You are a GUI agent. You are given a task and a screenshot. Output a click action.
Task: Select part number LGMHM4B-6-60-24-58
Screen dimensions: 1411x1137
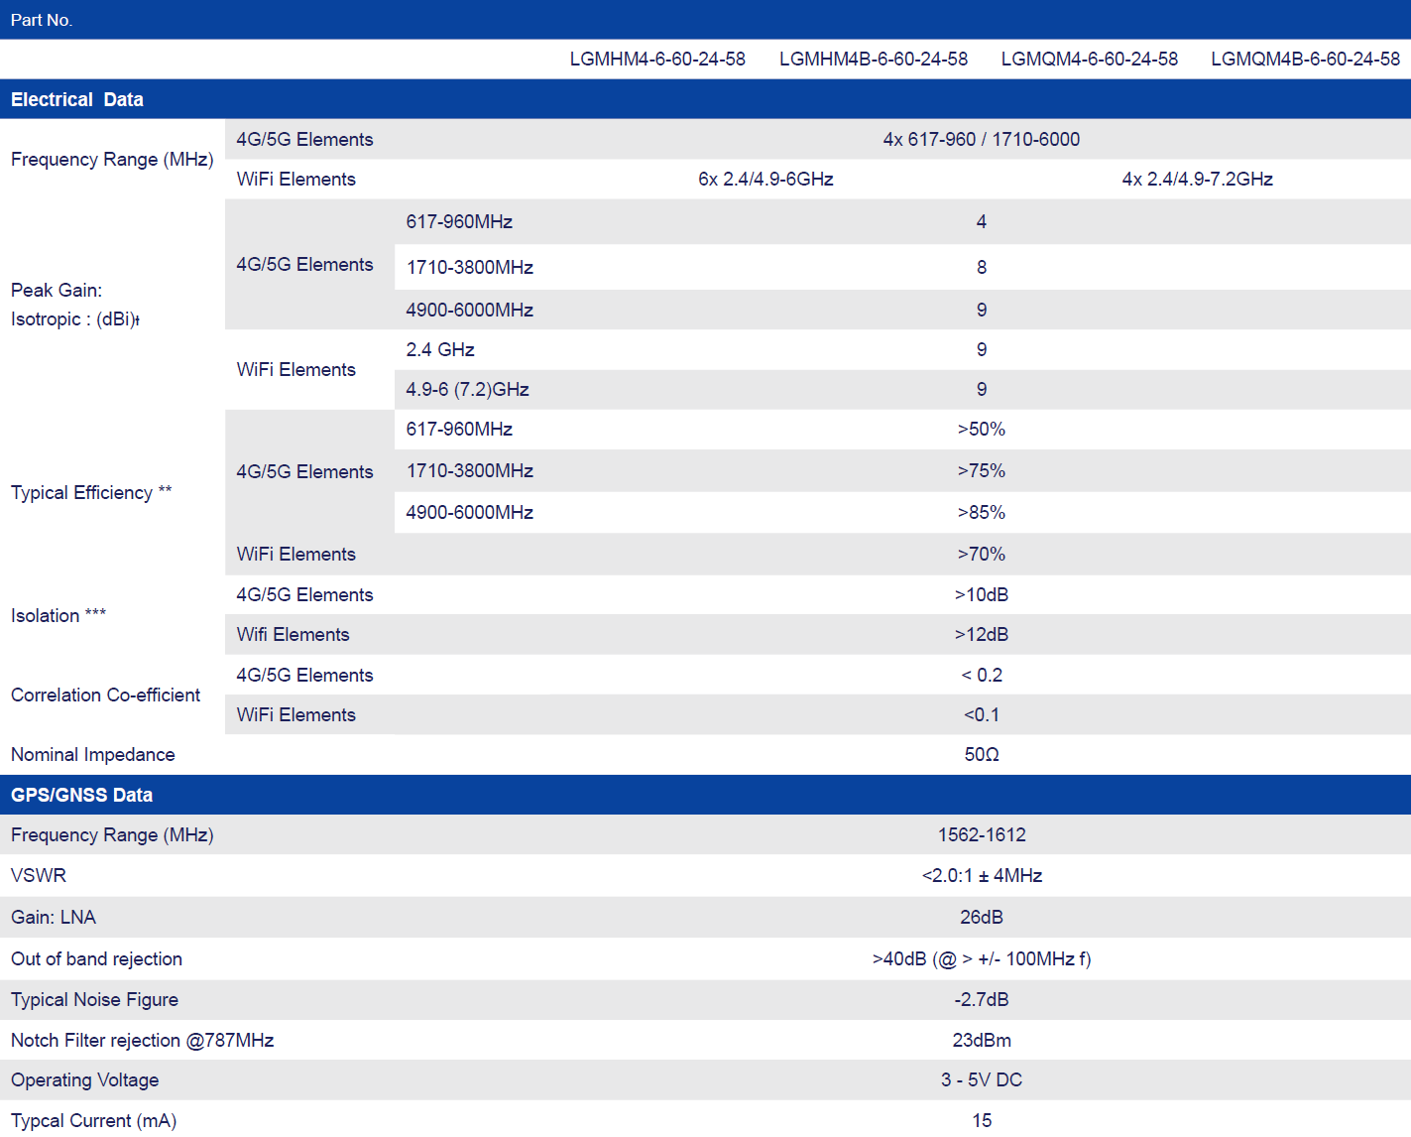pyautogui.click(x=873, y=60)
